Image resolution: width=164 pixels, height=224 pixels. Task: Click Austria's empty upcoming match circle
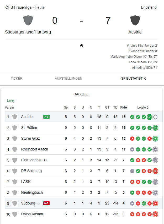155,117
